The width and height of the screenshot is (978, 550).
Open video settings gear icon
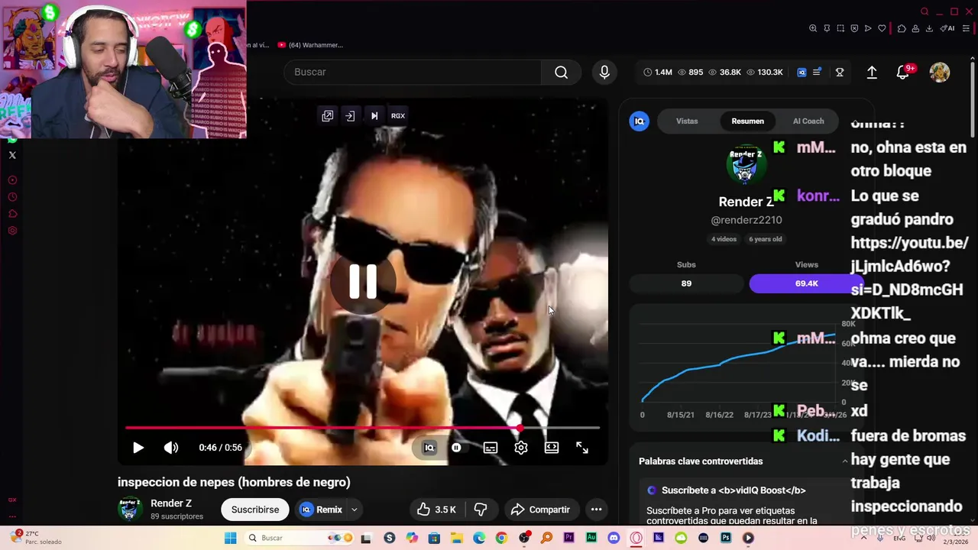521,448
